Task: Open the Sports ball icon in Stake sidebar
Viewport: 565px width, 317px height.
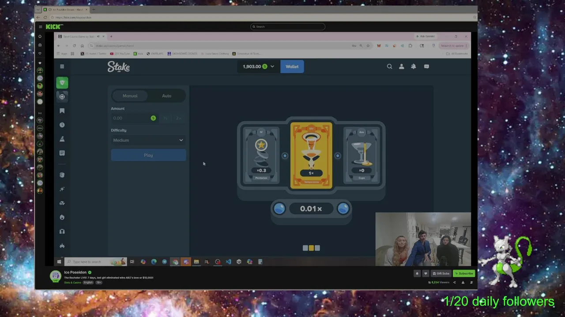Action: (62, 97)
